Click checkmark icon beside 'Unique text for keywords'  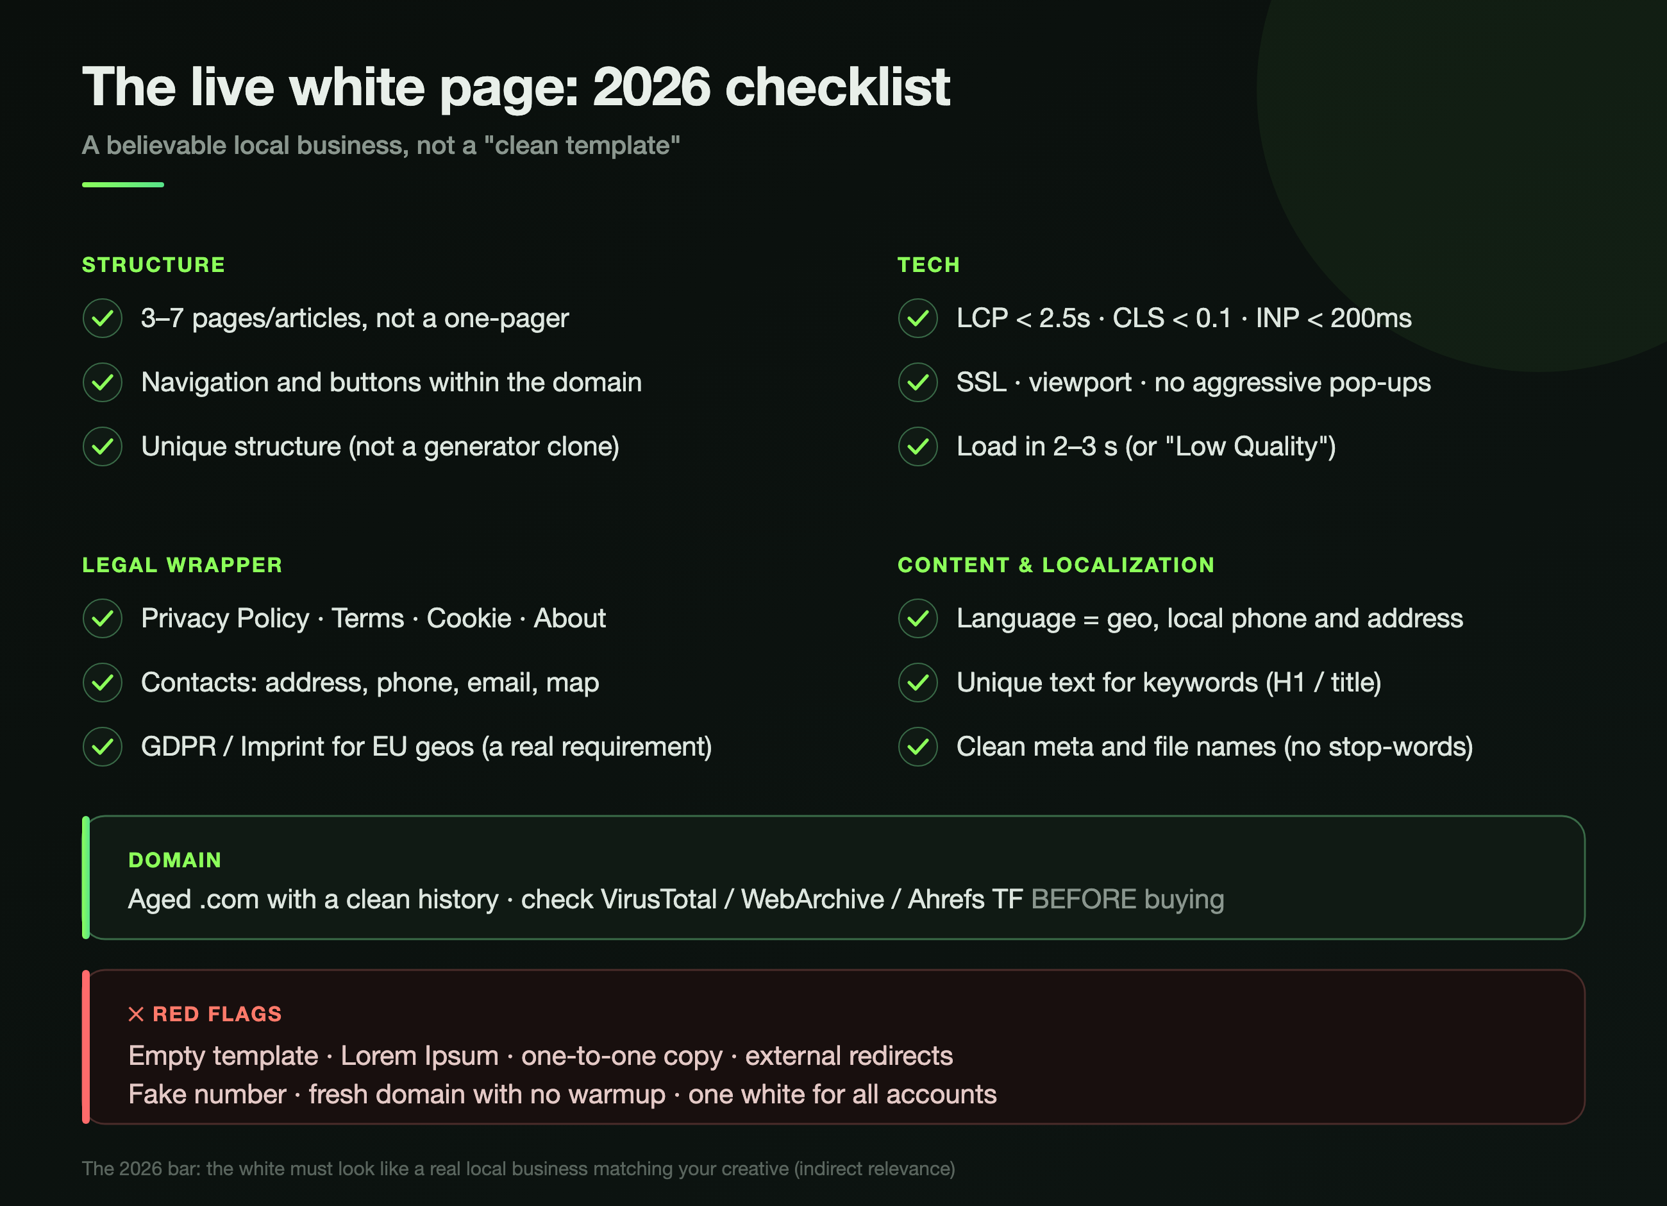(x=918, y=683)
